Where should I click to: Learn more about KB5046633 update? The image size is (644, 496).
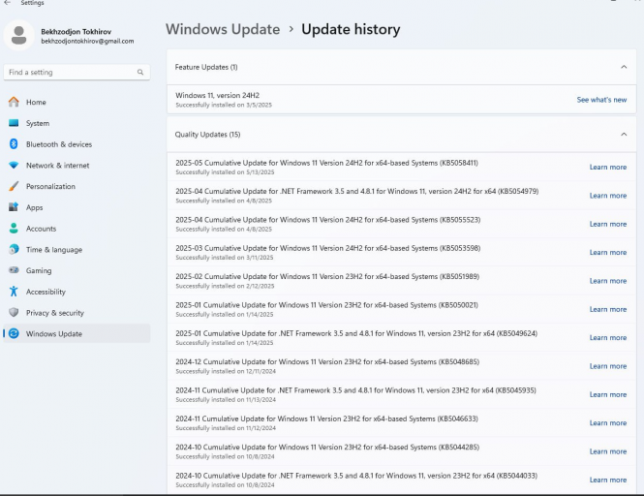(608, 422)
